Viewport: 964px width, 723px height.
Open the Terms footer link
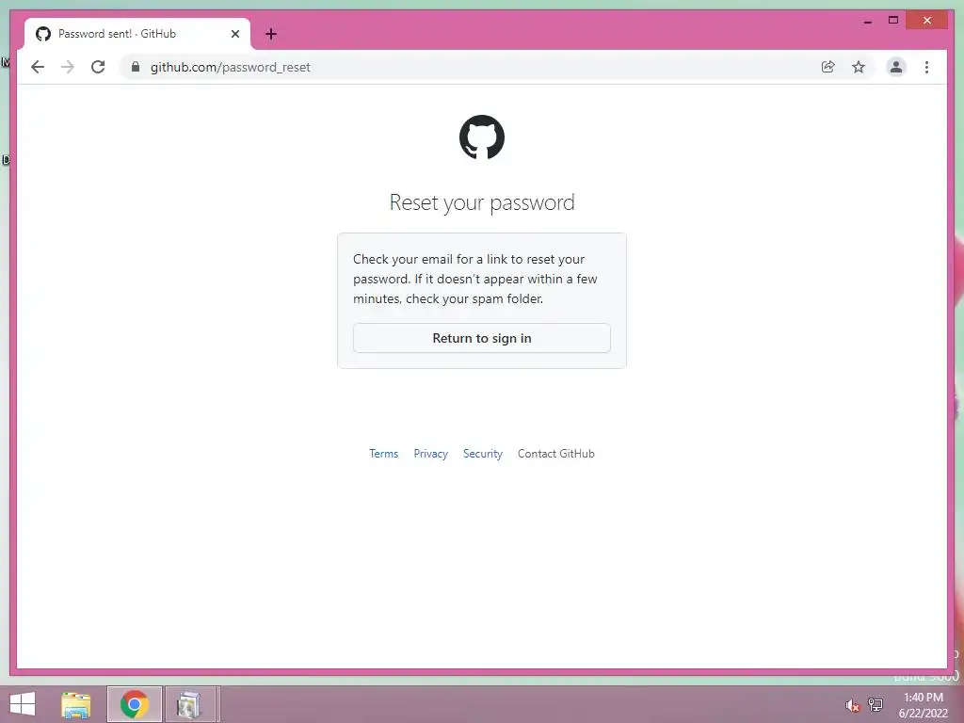[384, 454]
